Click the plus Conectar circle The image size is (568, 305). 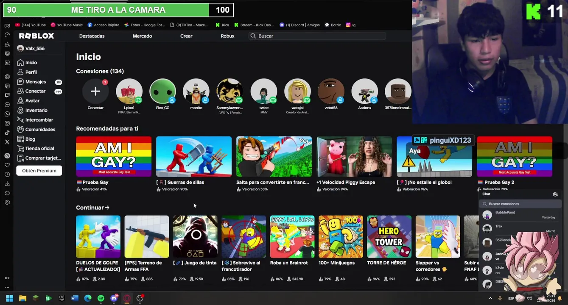(95, 91)
